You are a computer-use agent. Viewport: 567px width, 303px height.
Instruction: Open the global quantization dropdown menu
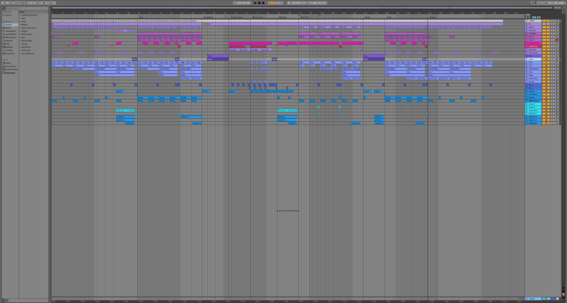coord(52,3)
